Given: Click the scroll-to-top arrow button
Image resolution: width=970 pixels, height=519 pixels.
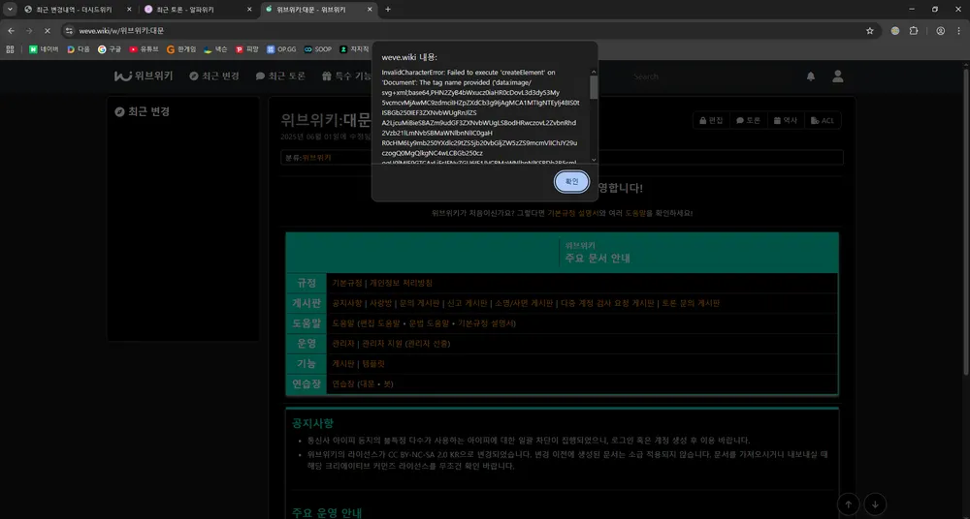Looking at the screenshot, I should point(848,504).
